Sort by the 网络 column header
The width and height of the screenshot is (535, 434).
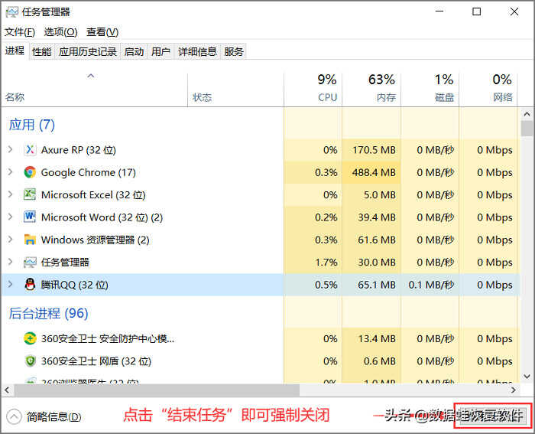point(488,90)
